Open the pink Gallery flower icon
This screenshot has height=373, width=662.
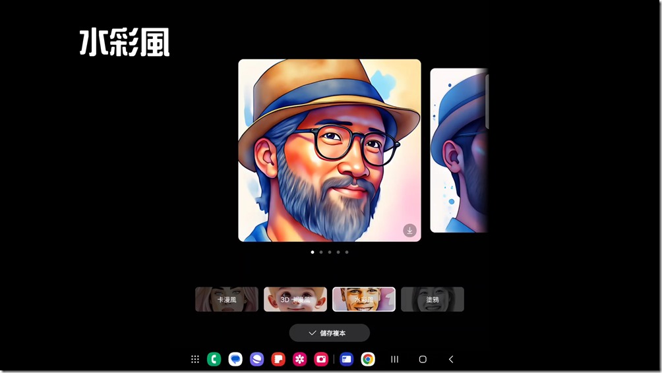pos(300,359)
